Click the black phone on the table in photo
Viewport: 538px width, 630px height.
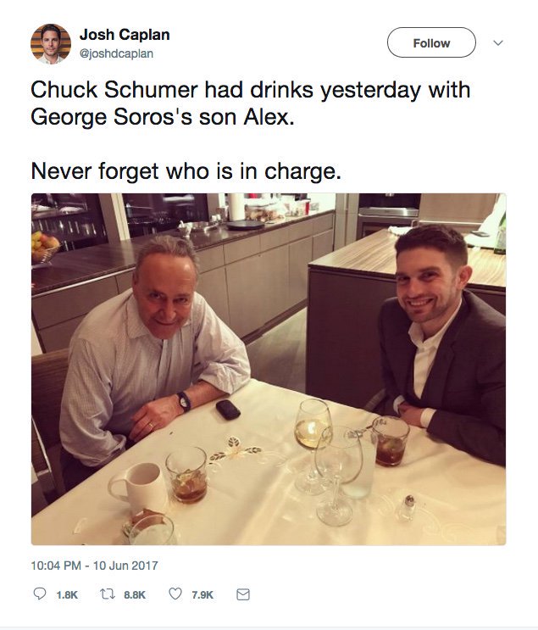228,410
